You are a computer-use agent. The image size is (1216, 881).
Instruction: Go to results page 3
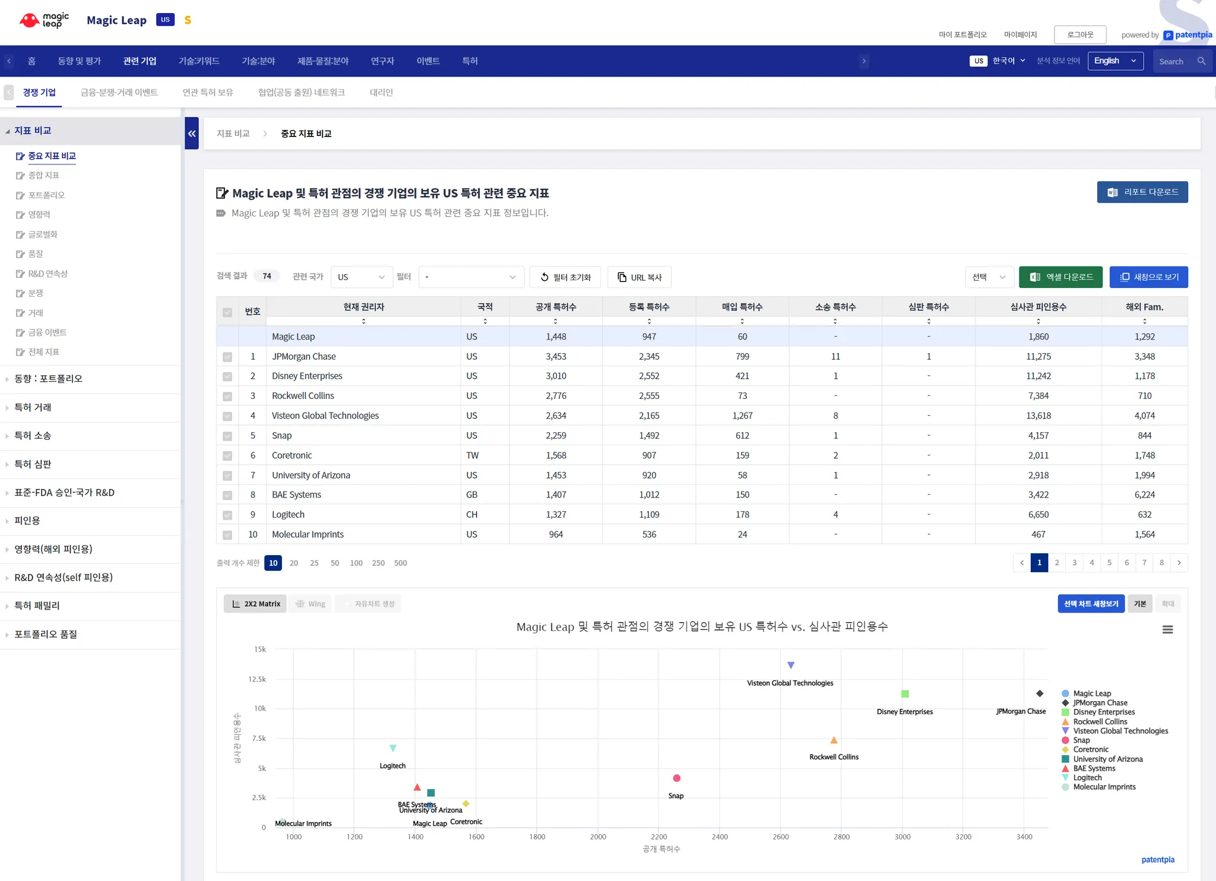coord(1074,563)
